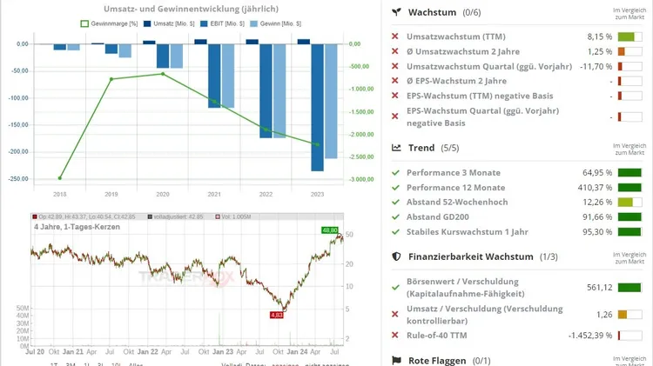Click the Abstand 52-Wochenhoch rating bar

point(629,203)
